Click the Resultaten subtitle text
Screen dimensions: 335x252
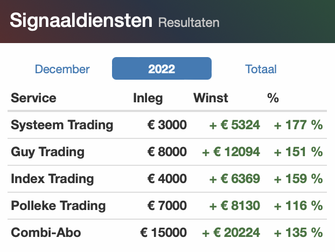(x=189, y=23)
